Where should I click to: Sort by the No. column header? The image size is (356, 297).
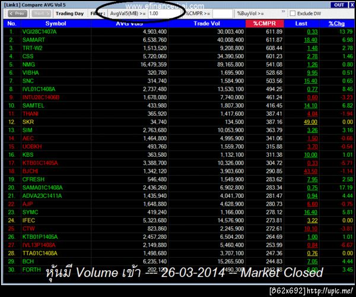tap(12, 24)
